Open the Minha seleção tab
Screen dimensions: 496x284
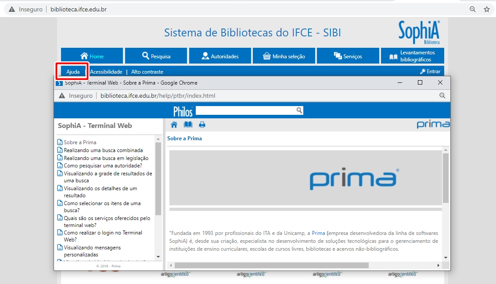click(284, 56)
